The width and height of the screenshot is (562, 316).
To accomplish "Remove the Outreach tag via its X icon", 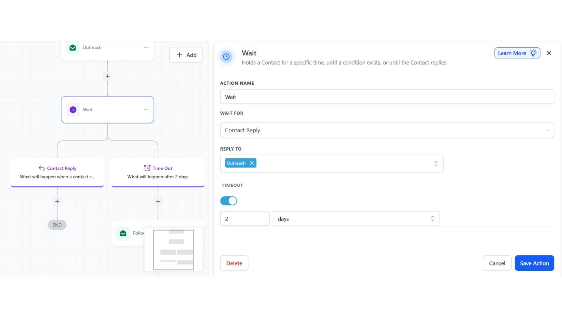I will point(252,163).
